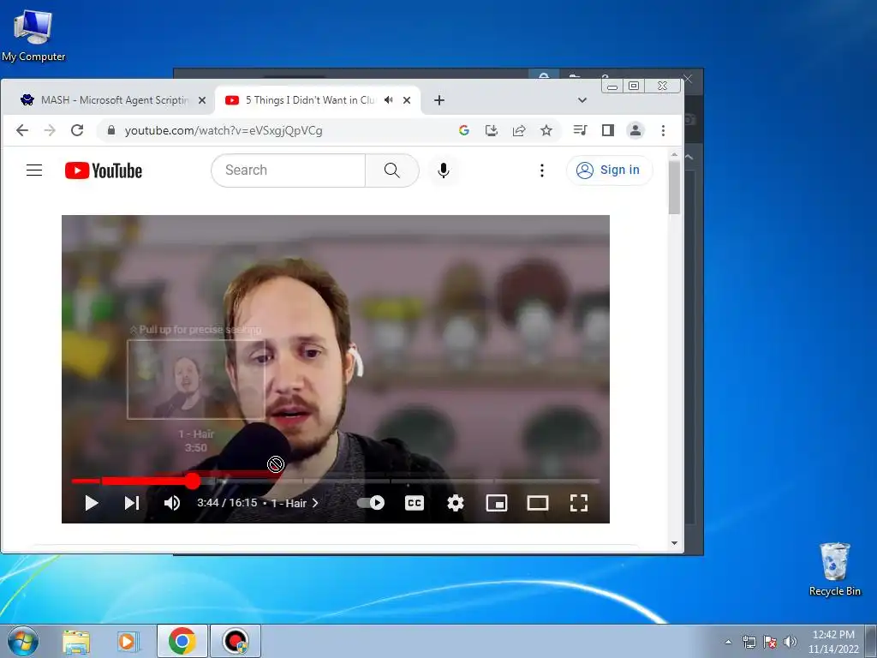This screenshot has height=658, width=877.
Task: Click the Chrome taskbar button
Action: (x=182, y=641)
